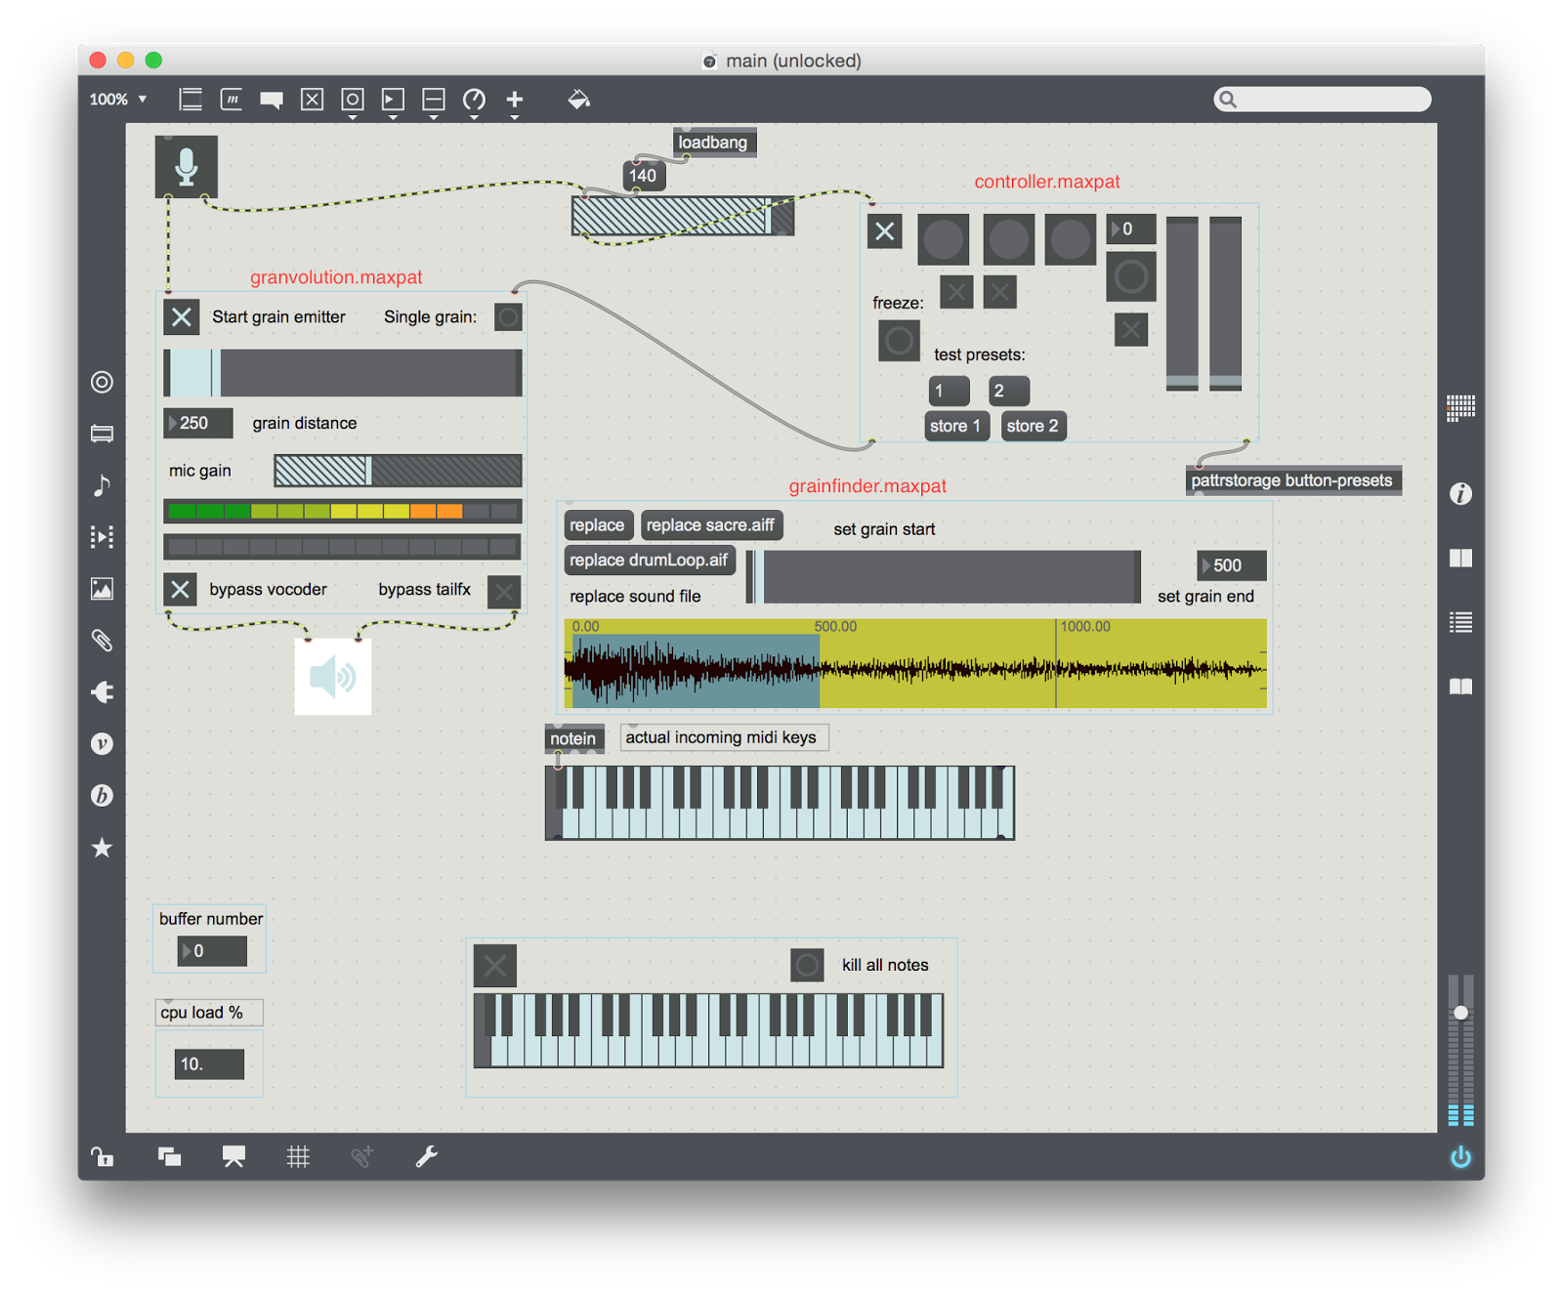Click the first controller round bang button

click(944, 239)
